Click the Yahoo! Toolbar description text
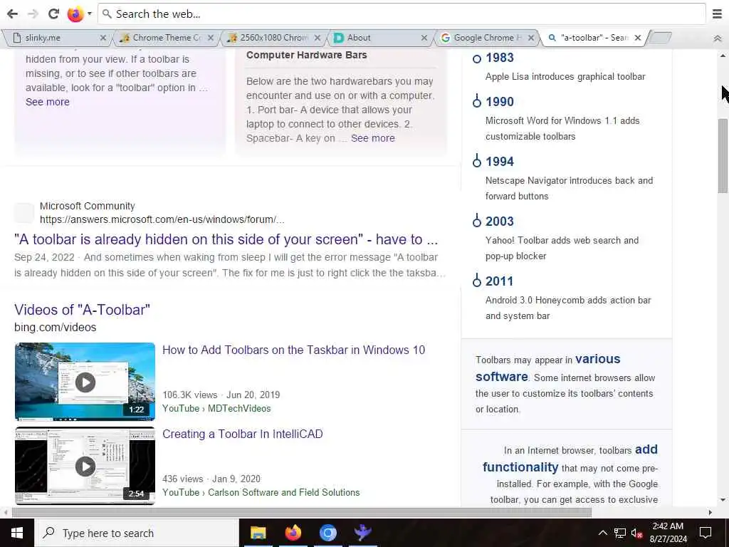Image resolution: width=729 pixels, height=547 pixels. [562, 248]
